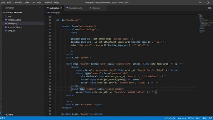Change the CRLF line ending
Image resolution: width=213 pixels, height=120 pixels.
pyautogui.click(x=198, y=118)
